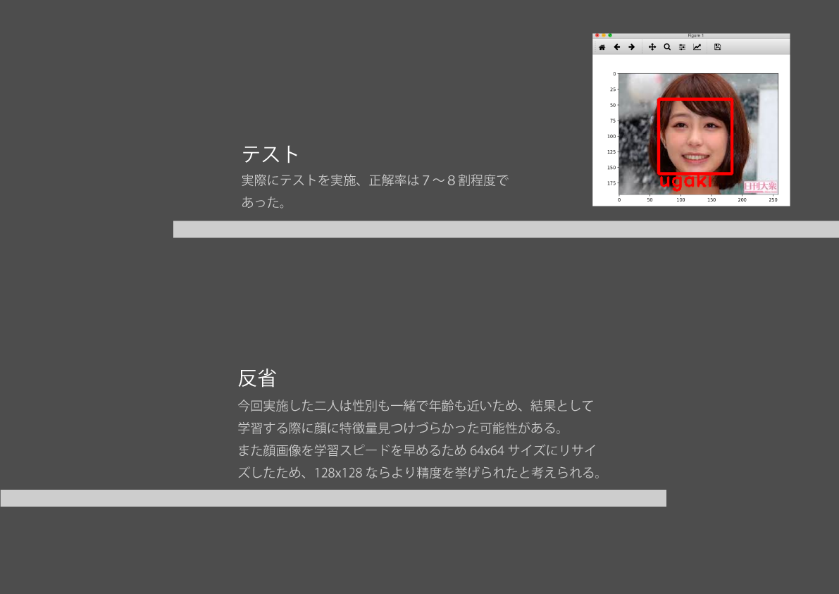Viewport: 839px width, 594px height.
Task: Go forward to the next plot view
Action: click(x=631, y=47)
